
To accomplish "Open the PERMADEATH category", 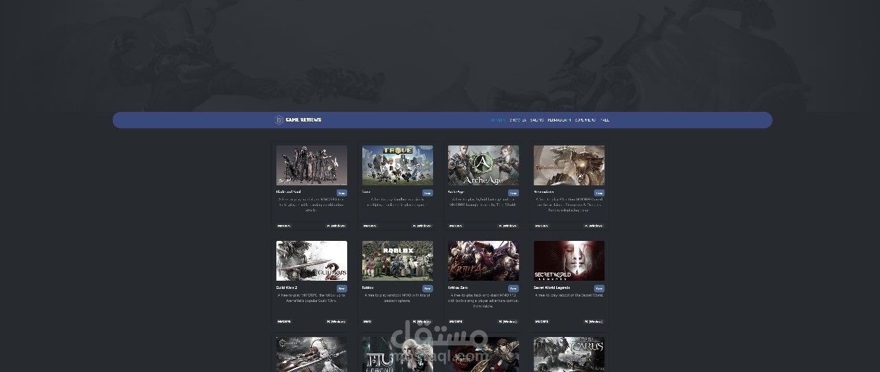I will coord(559,120).
